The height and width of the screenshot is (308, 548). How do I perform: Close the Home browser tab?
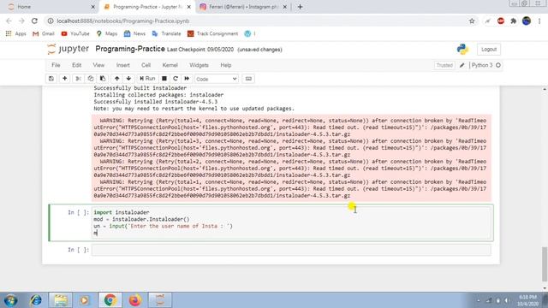tap(92, 7)
